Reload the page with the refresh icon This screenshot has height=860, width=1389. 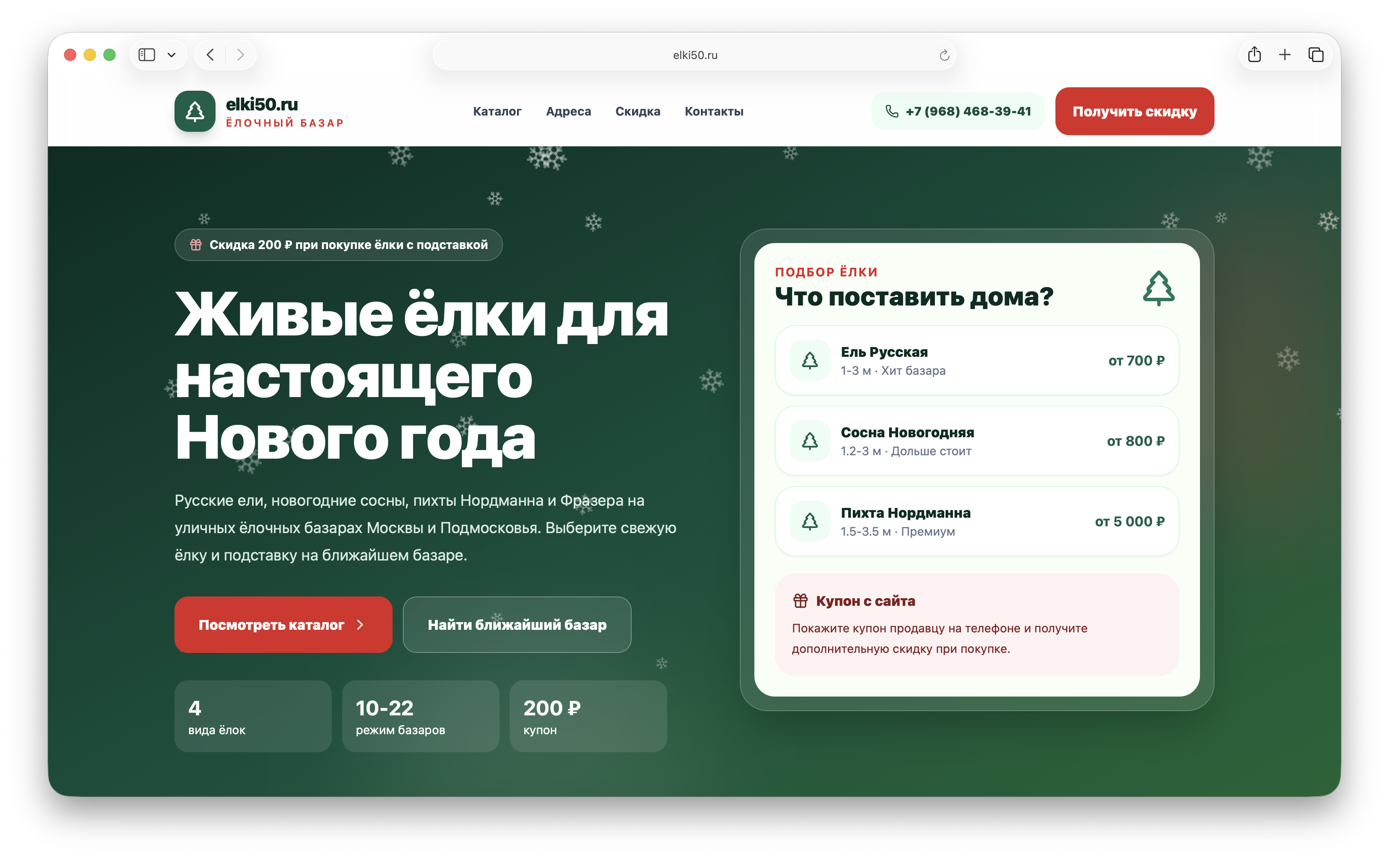coord(944,55)
